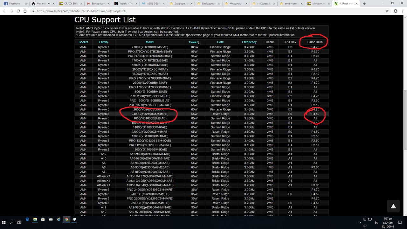Select the 2700X(YD270XBGM88AF) model cell
This screenshot has width=407, height=229.
150,47
